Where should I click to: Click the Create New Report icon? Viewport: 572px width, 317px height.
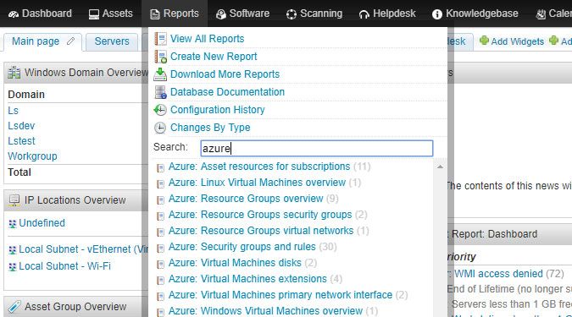[160, 57]
